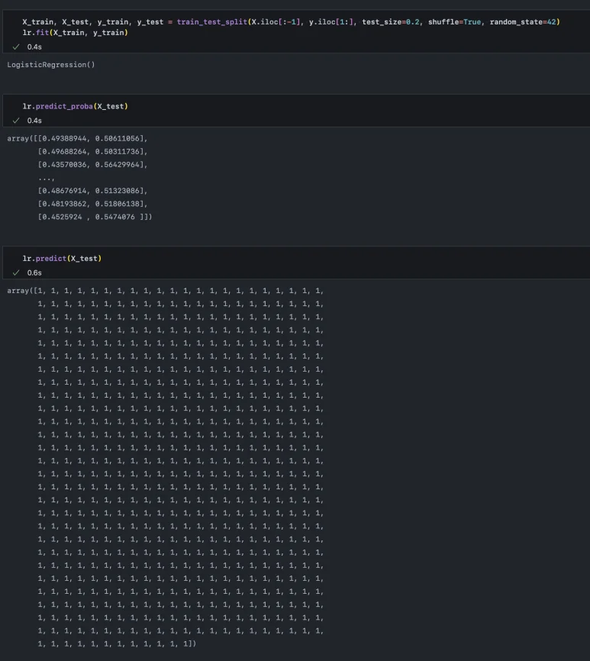Focus the lr.predict(X_test) code cell
Viewport: 590px width, 661px height.
[62, 259]
